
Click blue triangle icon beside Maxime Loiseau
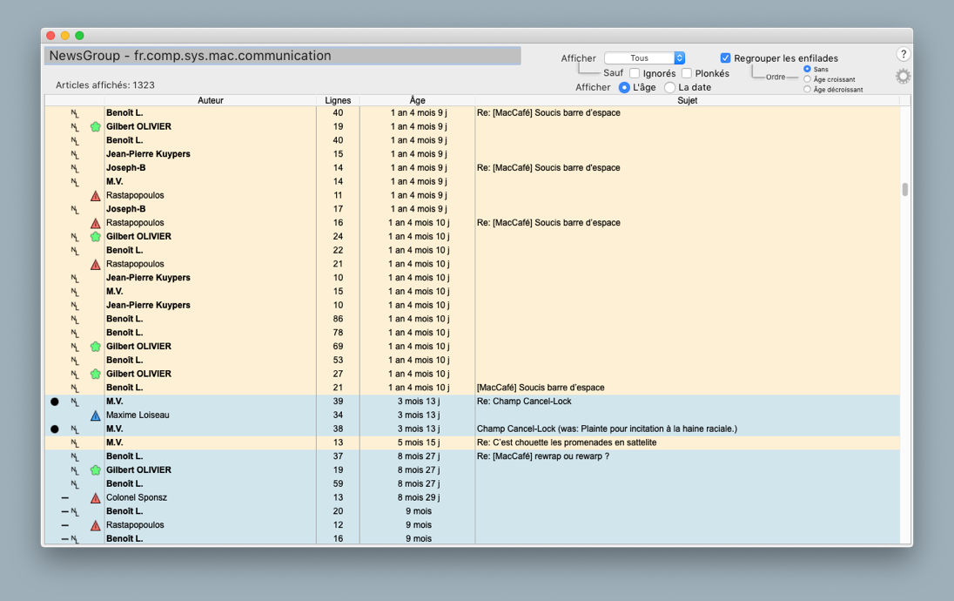[96, 415]
